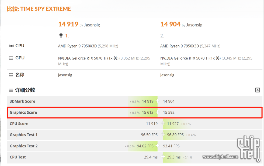Click plus marker in Graphics Test 1 row
Image resolution: width=264 pixels, height=166 pixels.
pos(163,134)
